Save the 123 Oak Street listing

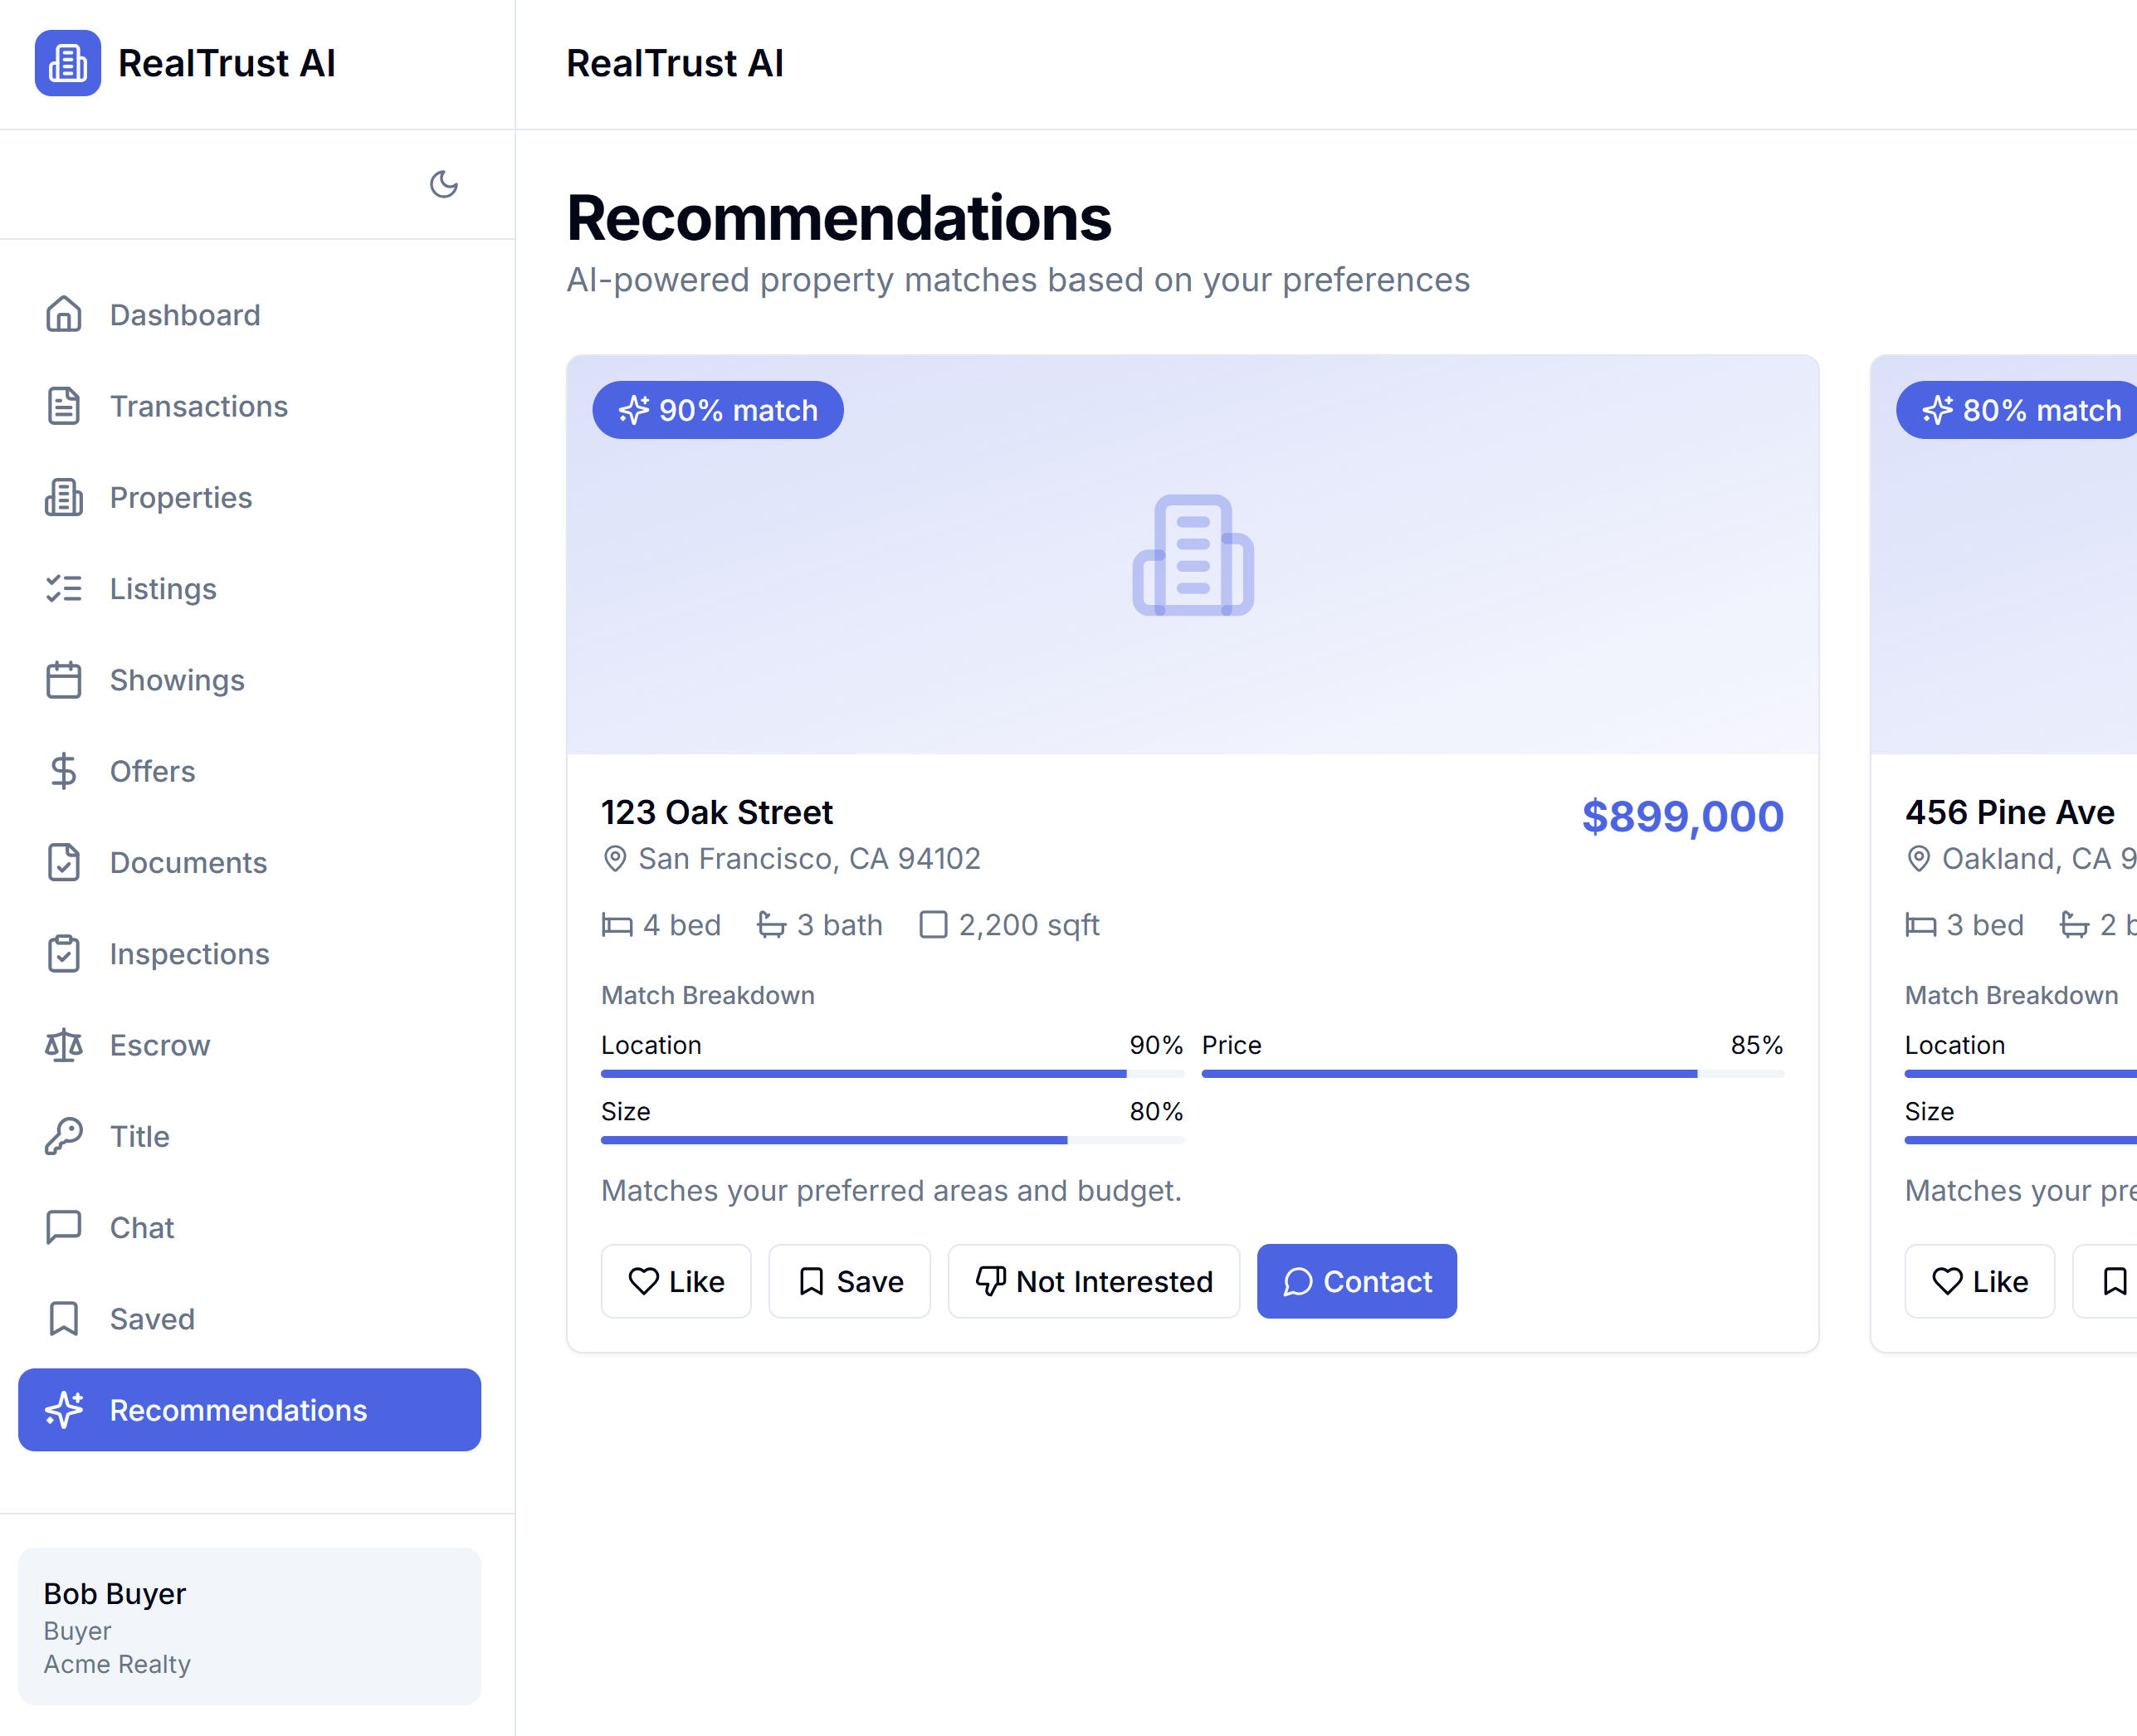pos(849,1281)
